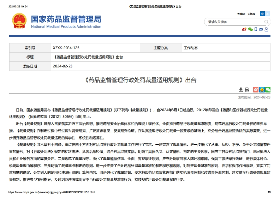Click the paragraph starting 《裁量规则》共六章五十四条
This screenshot has height=198, width=280.
[140, 162]
